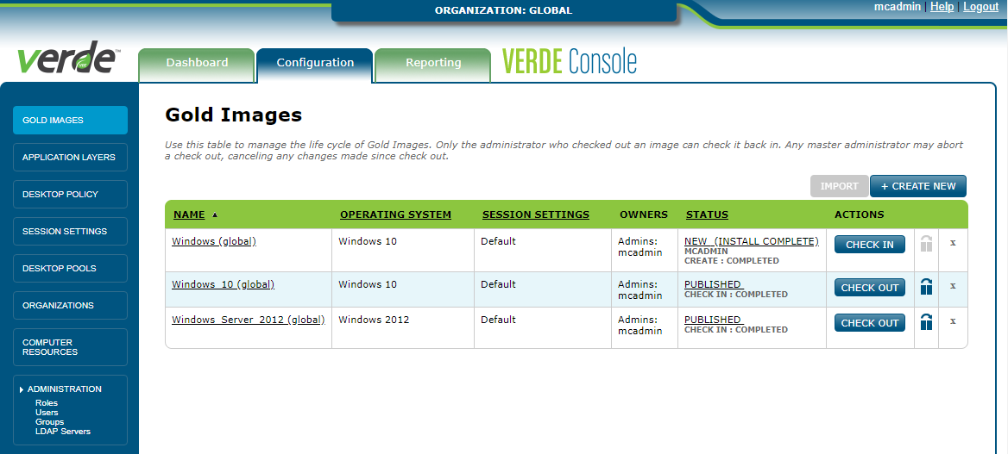Open Computer Resources in sidebar

click(x=70, y=347)
